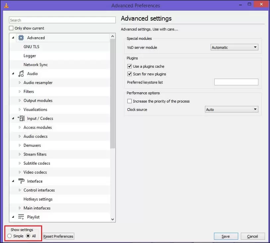Expand the Video codecs node
This screenshot has width=270, height=243.
pyautogui.click(x=20, y=172)
